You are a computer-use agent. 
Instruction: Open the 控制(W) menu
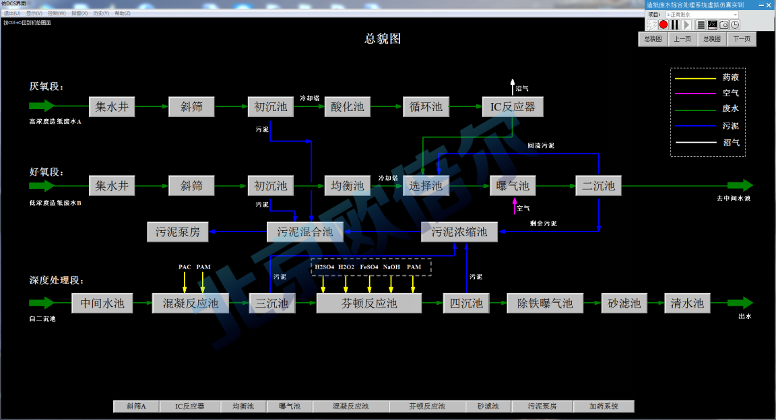(57, 13)
